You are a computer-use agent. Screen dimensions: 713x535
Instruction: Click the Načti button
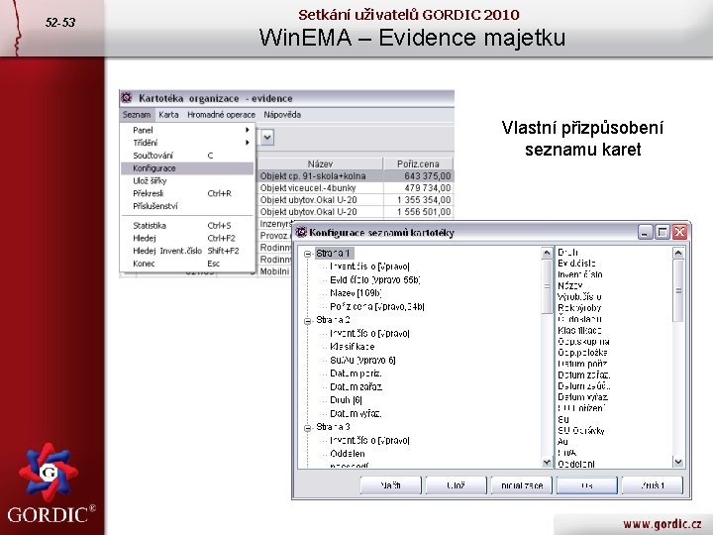click(x=390, y=485)
